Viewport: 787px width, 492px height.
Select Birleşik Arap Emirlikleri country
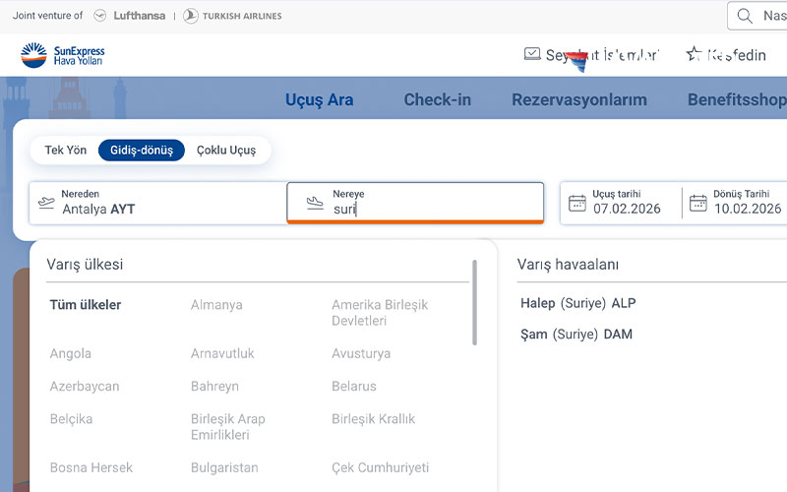(x=228, y=427)
